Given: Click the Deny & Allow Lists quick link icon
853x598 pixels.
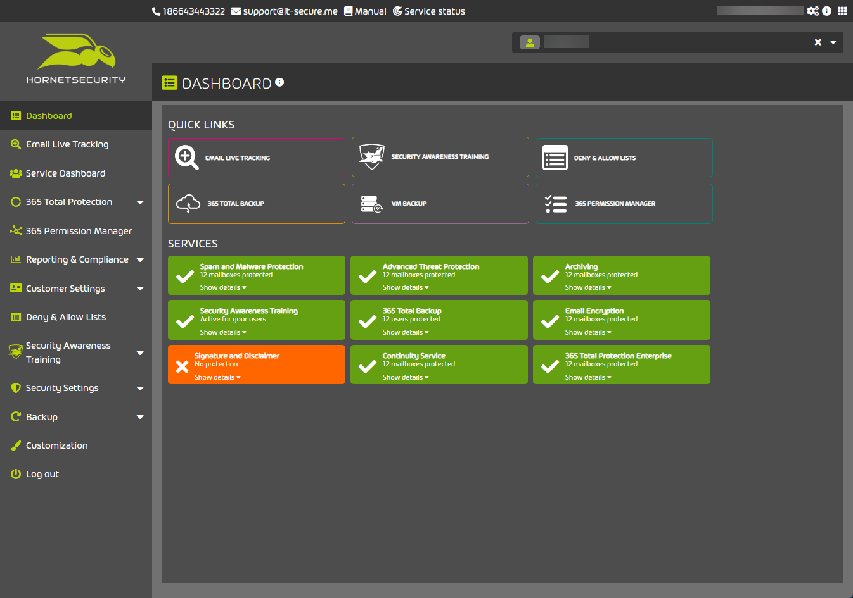Looking at the screenshot, I should click(555, 158).
